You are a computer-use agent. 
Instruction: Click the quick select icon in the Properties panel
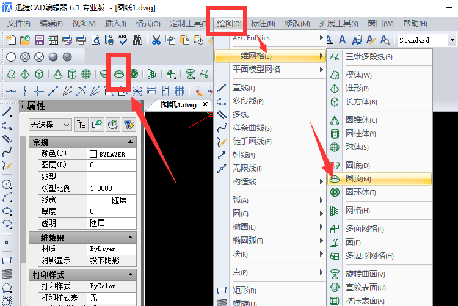point(113,125)
